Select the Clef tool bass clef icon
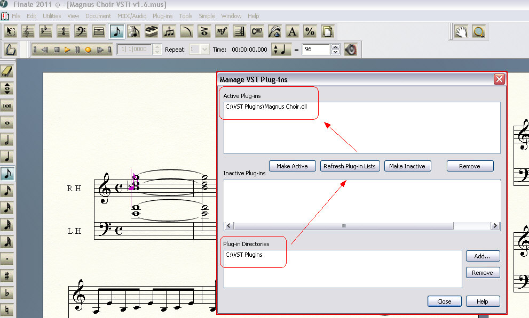Screen dimensions: 529x318 click(81, 31)
